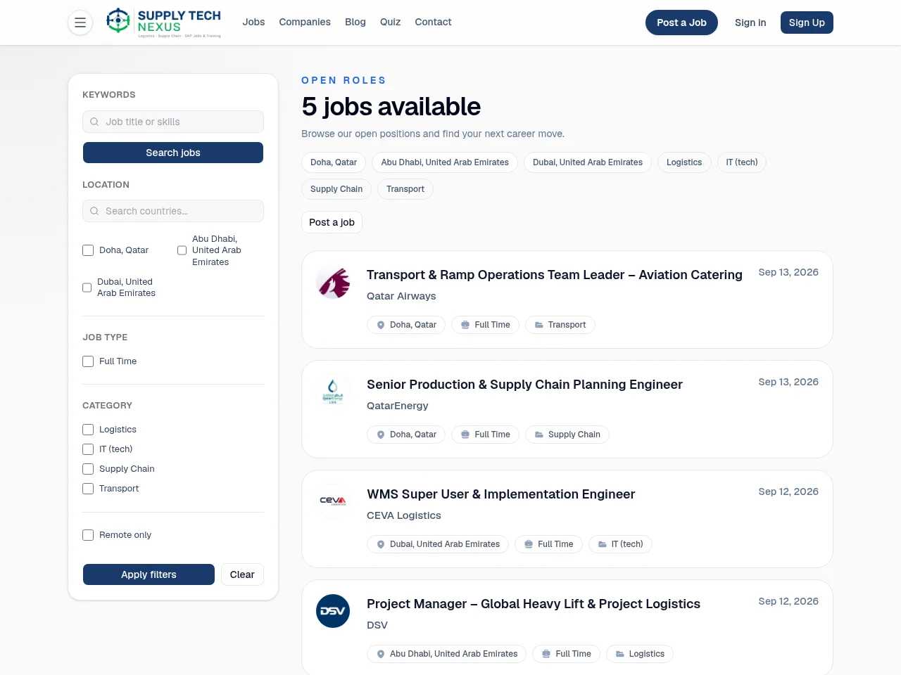Screen dimensions: 901x675
Task: Select the Doha, Qatar filter chip at top
Action: [334, 162]
